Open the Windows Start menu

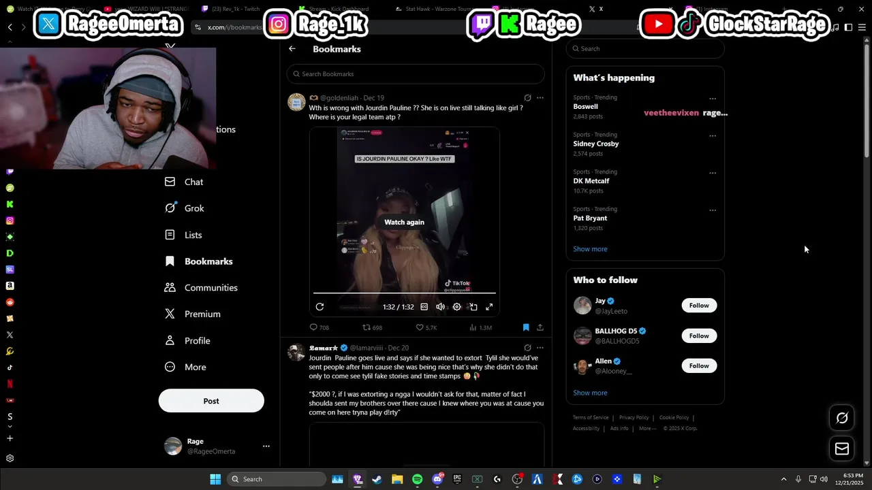coord(215,479)
